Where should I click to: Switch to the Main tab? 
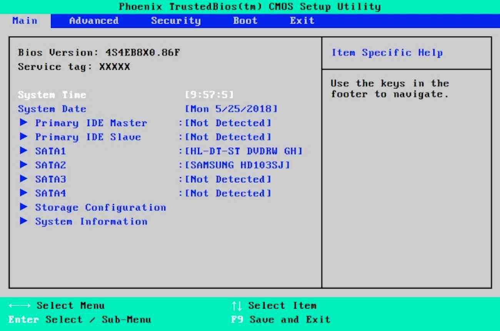tap(25, 21)
